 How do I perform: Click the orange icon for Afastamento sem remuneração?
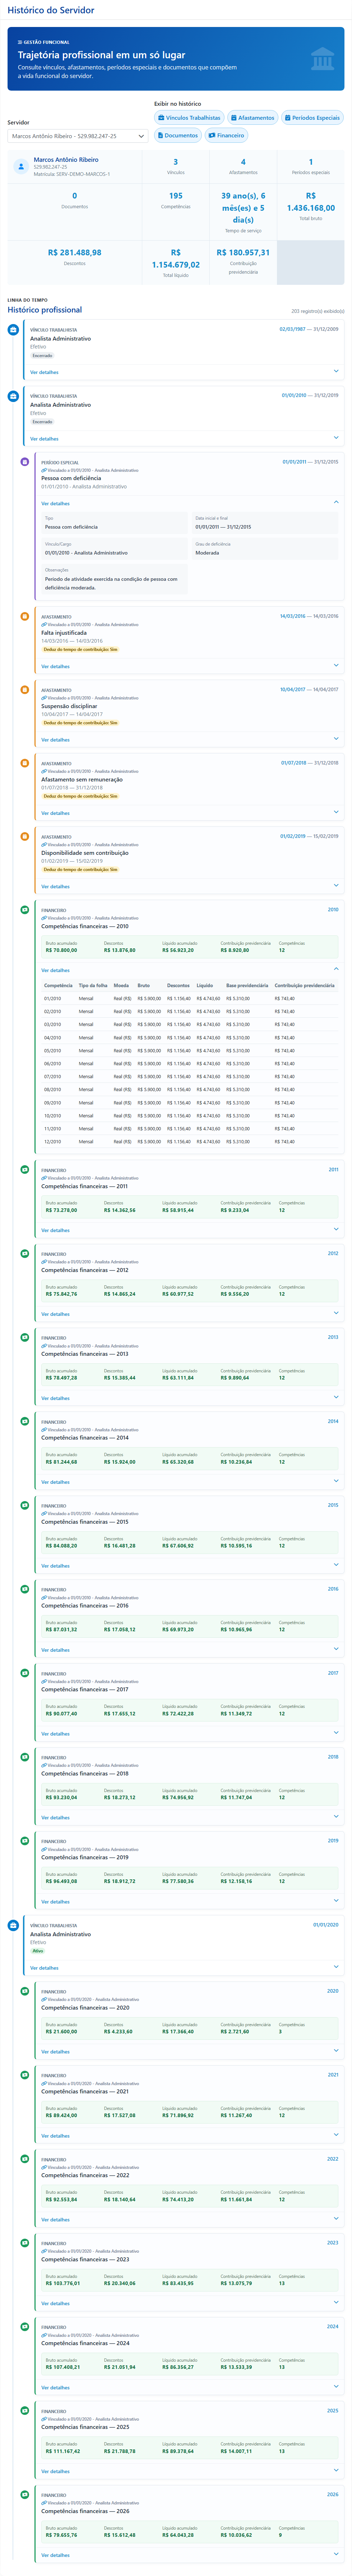pos(25,763)
